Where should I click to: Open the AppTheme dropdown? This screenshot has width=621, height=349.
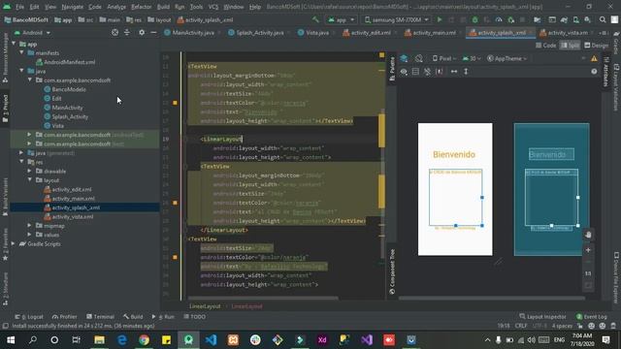507,58
